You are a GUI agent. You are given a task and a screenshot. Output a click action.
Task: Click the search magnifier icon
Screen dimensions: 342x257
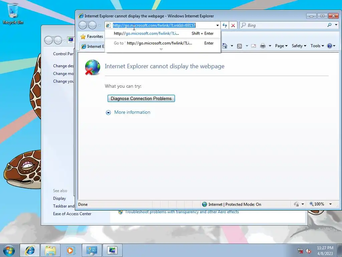[329, 25]
